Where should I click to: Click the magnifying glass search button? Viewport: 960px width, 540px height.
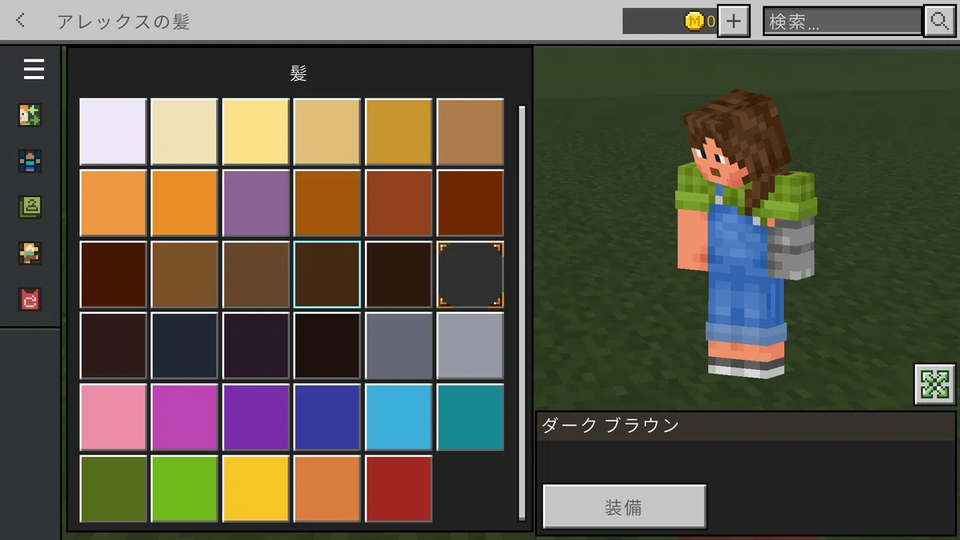[x=939, y=22]
